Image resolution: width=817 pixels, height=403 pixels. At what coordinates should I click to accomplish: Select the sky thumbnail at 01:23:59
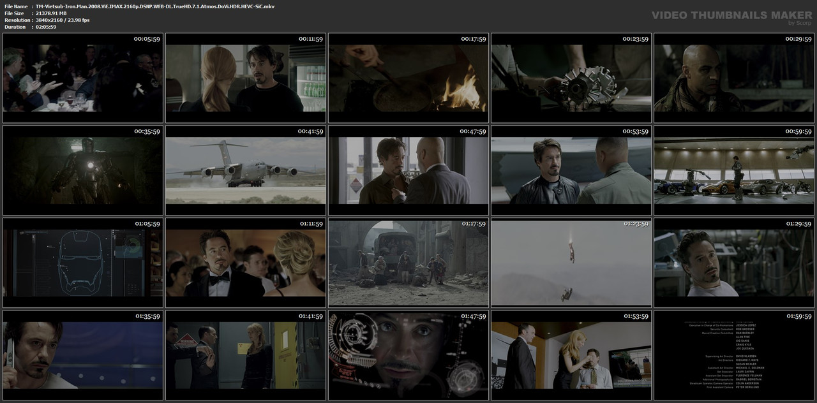coord(571,263)
